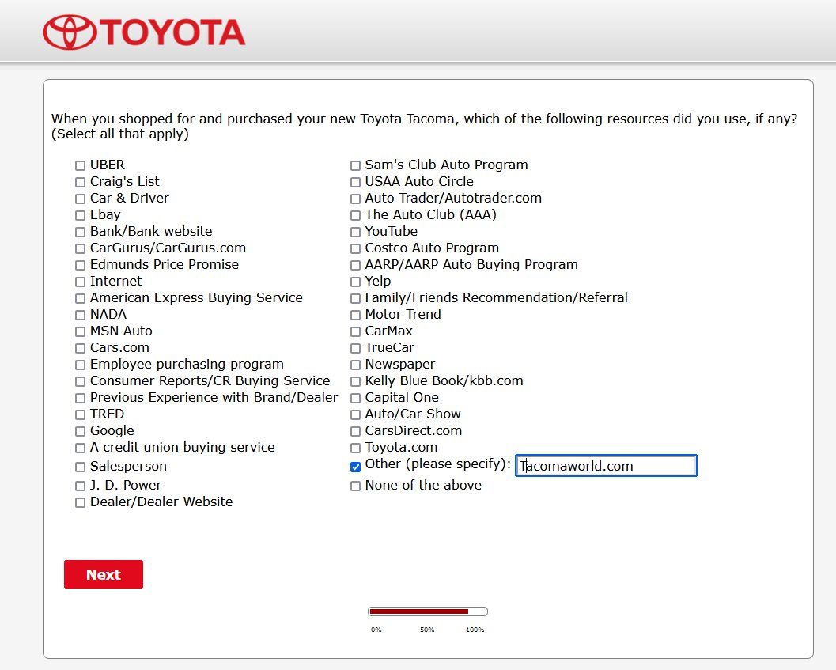Check the NADA option

pos(80,316)
